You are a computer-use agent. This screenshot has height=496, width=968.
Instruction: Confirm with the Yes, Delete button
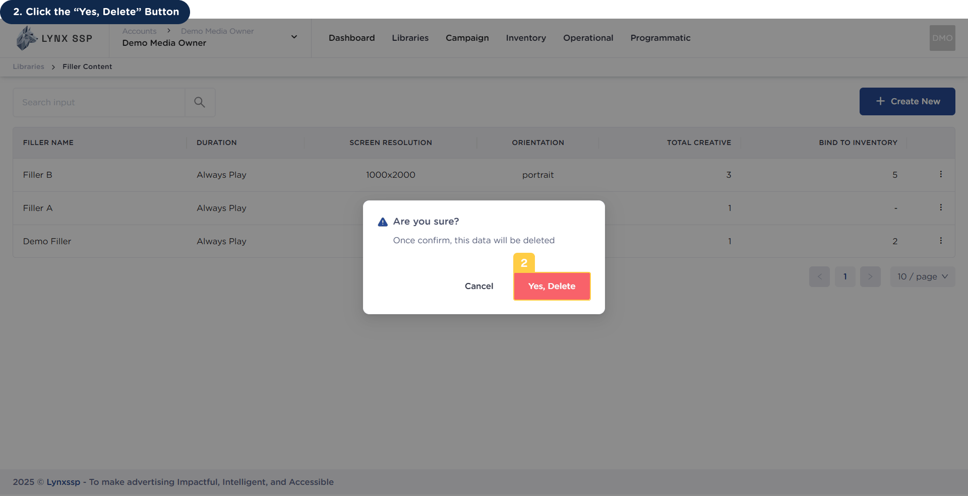(552, 286)
